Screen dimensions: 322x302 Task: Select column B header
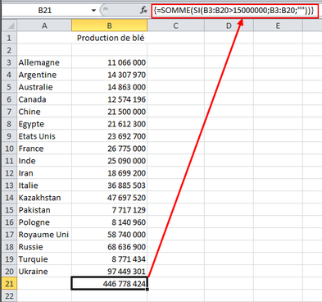(x=109, y=25)
